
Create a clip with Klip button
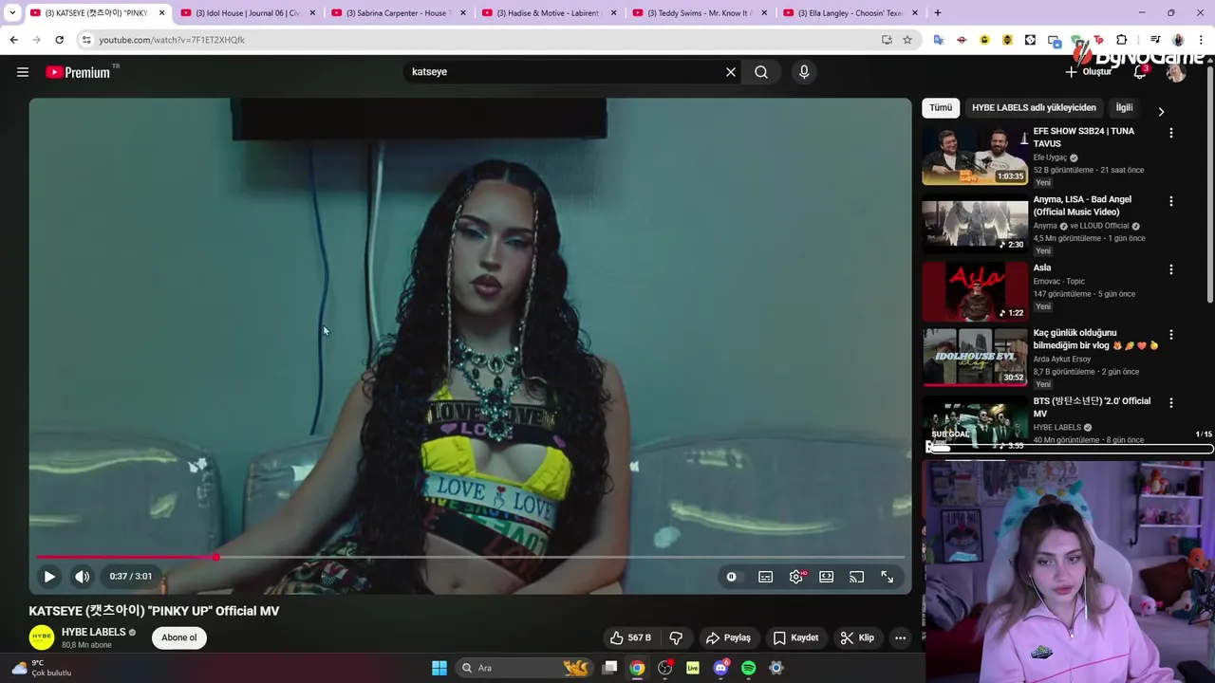click(857, 637)
